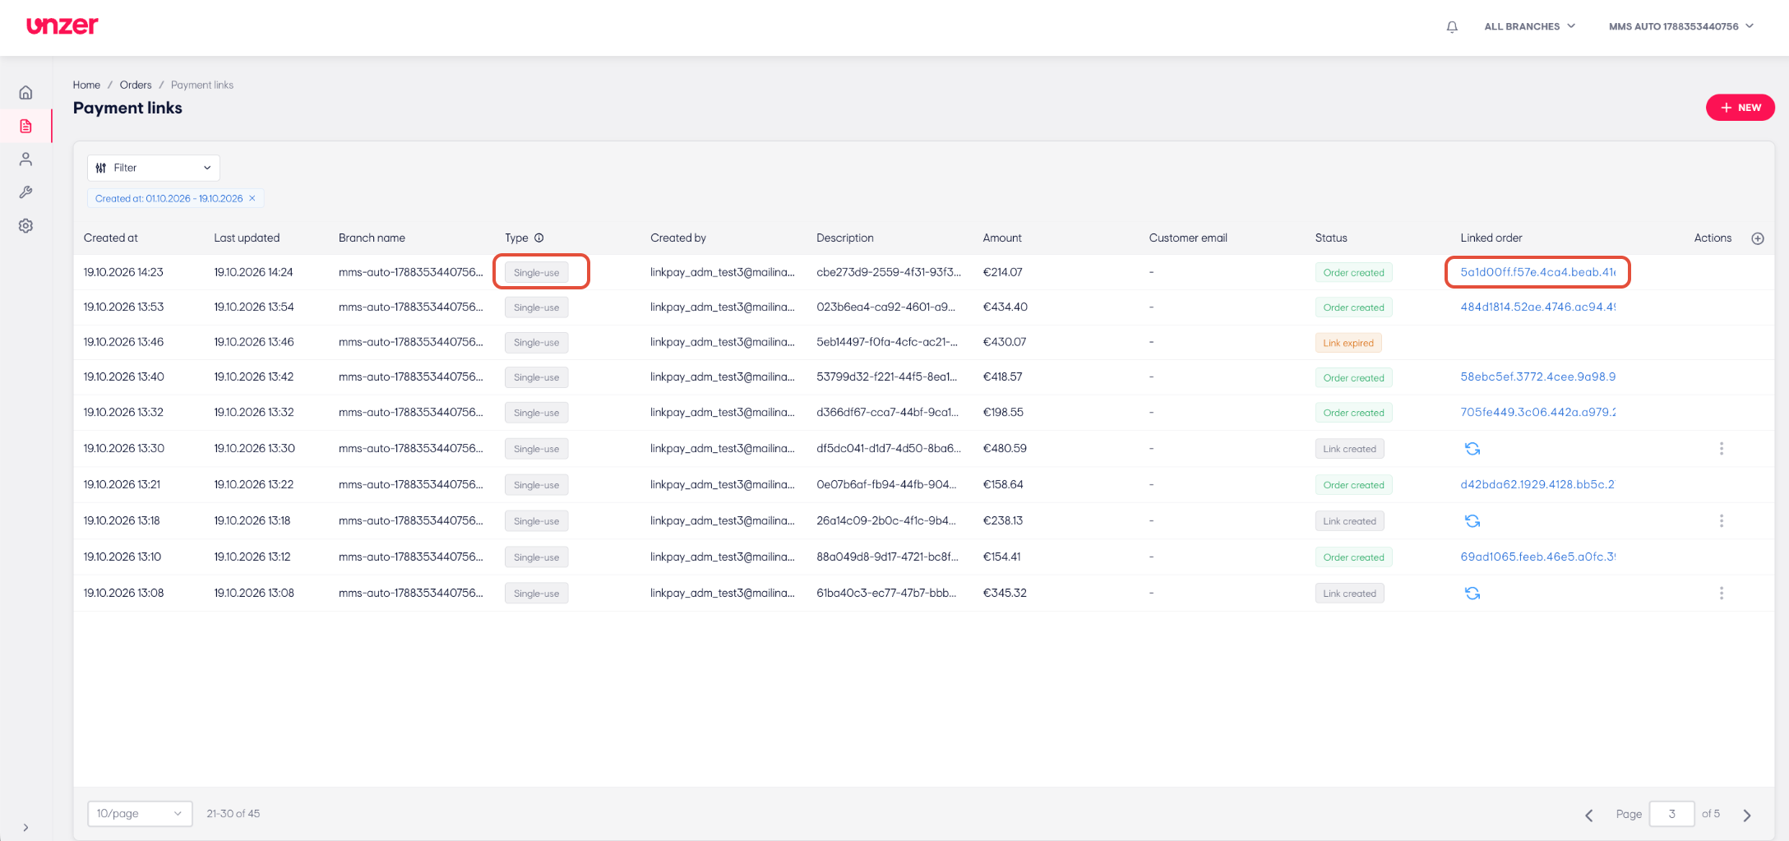1789x841 pixels.
Task: Click the NEW payment link button
Action: coord(1740,108)
